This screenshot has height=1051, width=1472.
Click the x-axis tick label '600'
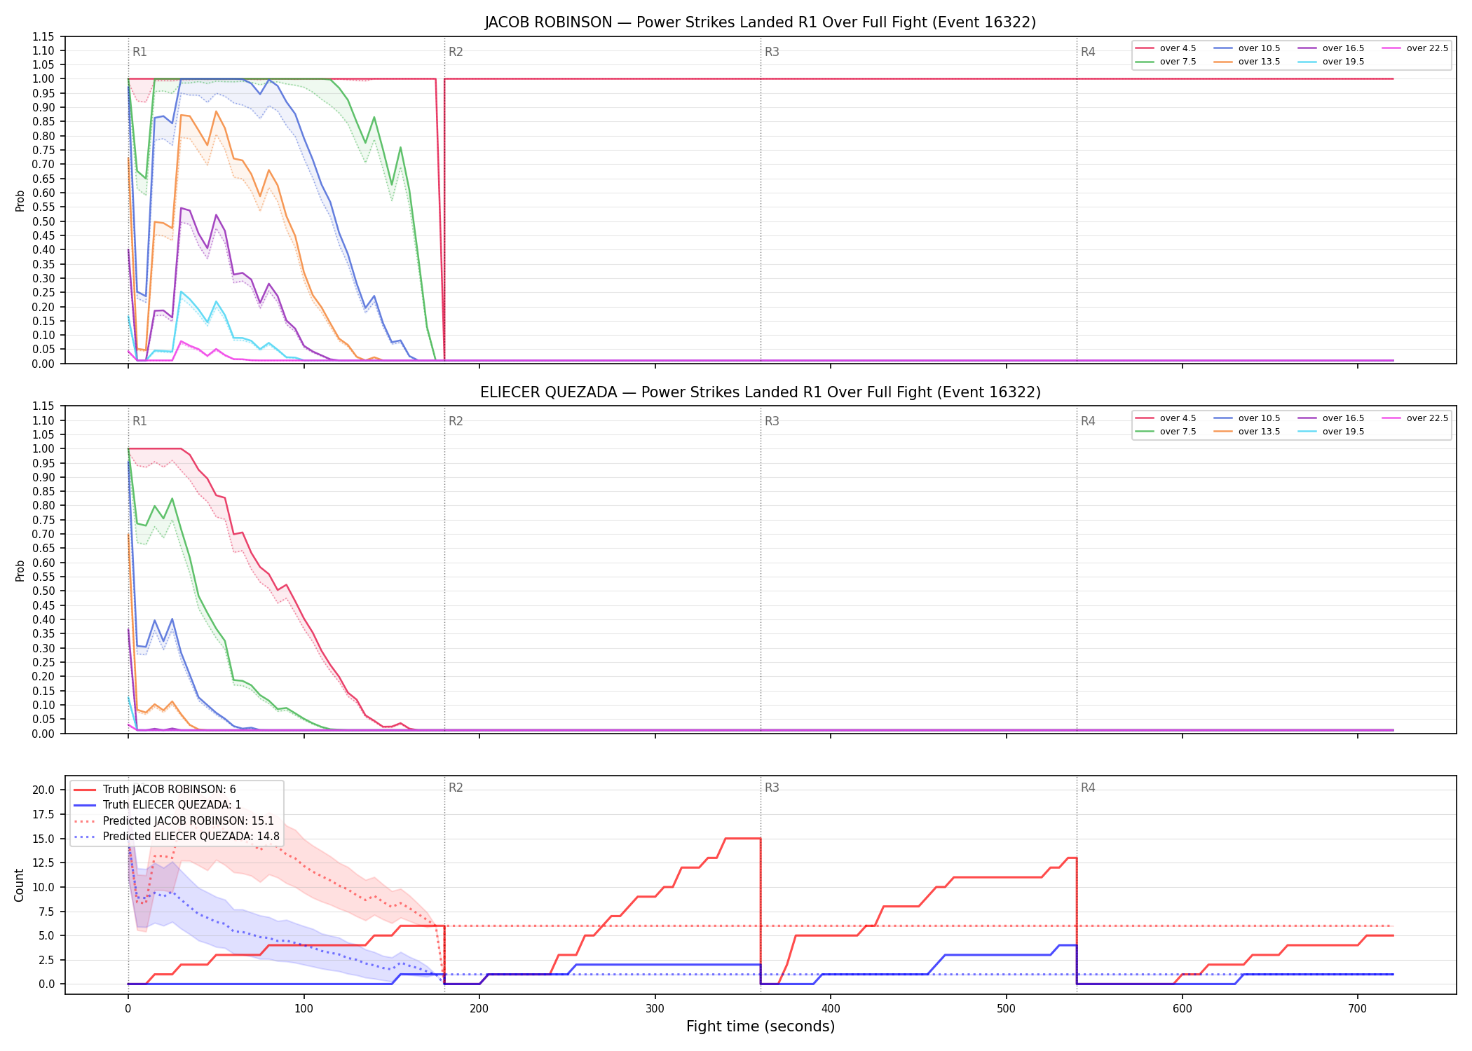[x=1182, y=1009]
